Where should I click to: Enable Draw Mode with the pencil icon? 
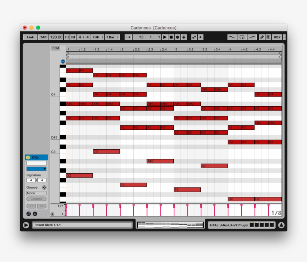(x=262, y=37)
